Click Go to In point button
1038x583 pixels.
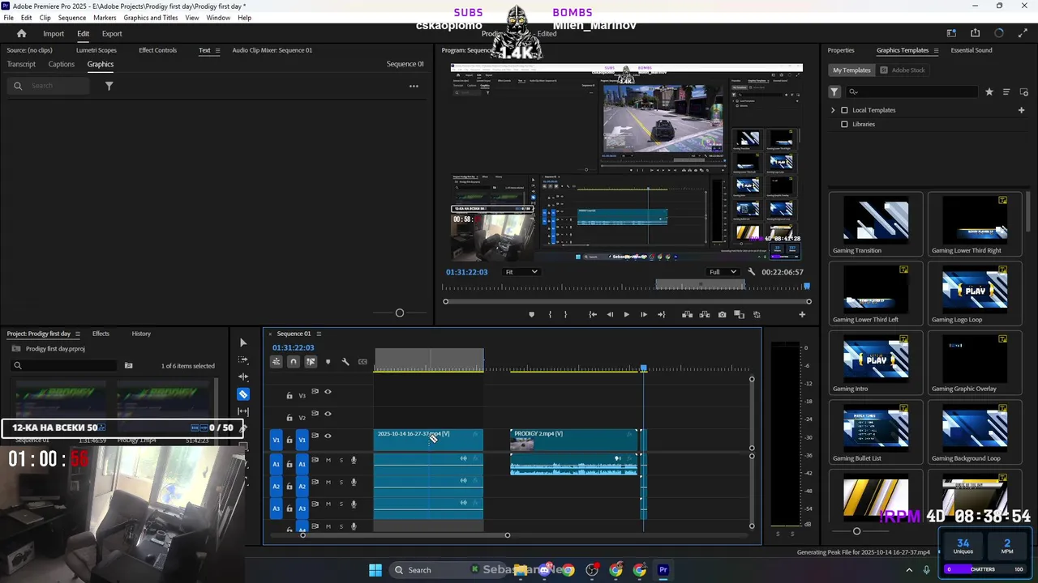point(593,314)
